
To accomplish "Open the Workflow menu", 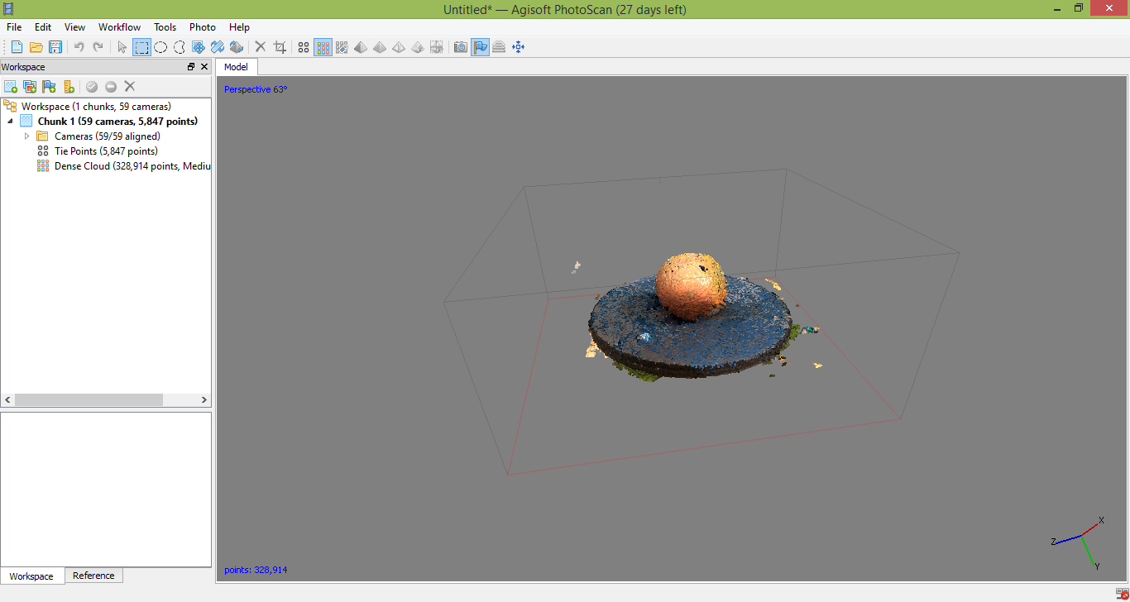I will [x=120, y=27].
